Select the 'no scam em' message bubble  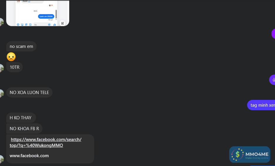(21, 46)
